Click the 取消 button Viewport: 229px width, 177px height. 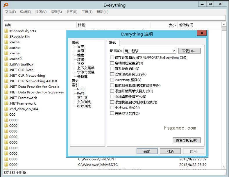tap(170, 151)
